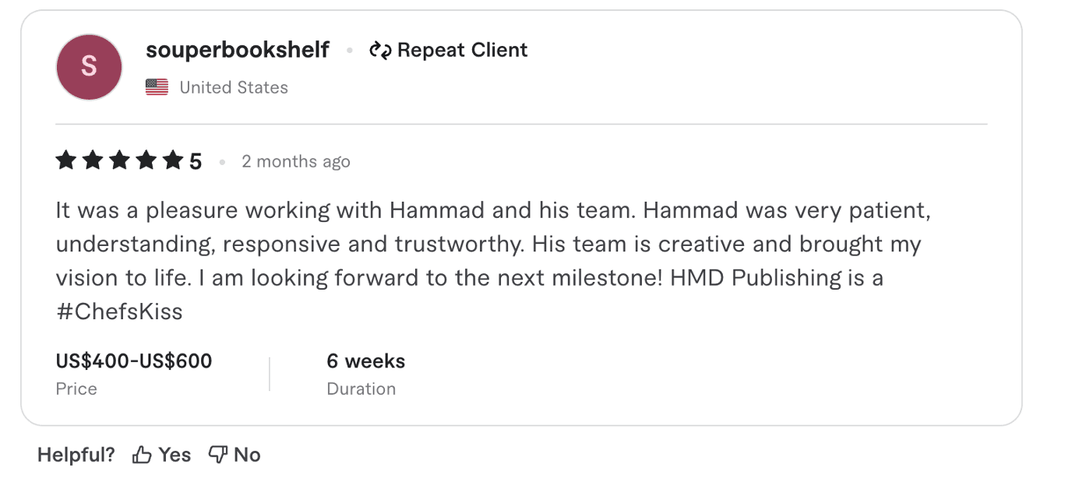Click the second star in the rating row

click(x=93, y=160)
